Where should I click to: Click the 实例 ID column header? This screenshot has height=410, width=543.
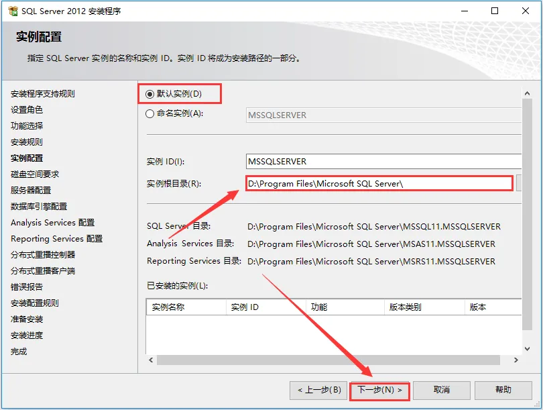click(265, 307)
